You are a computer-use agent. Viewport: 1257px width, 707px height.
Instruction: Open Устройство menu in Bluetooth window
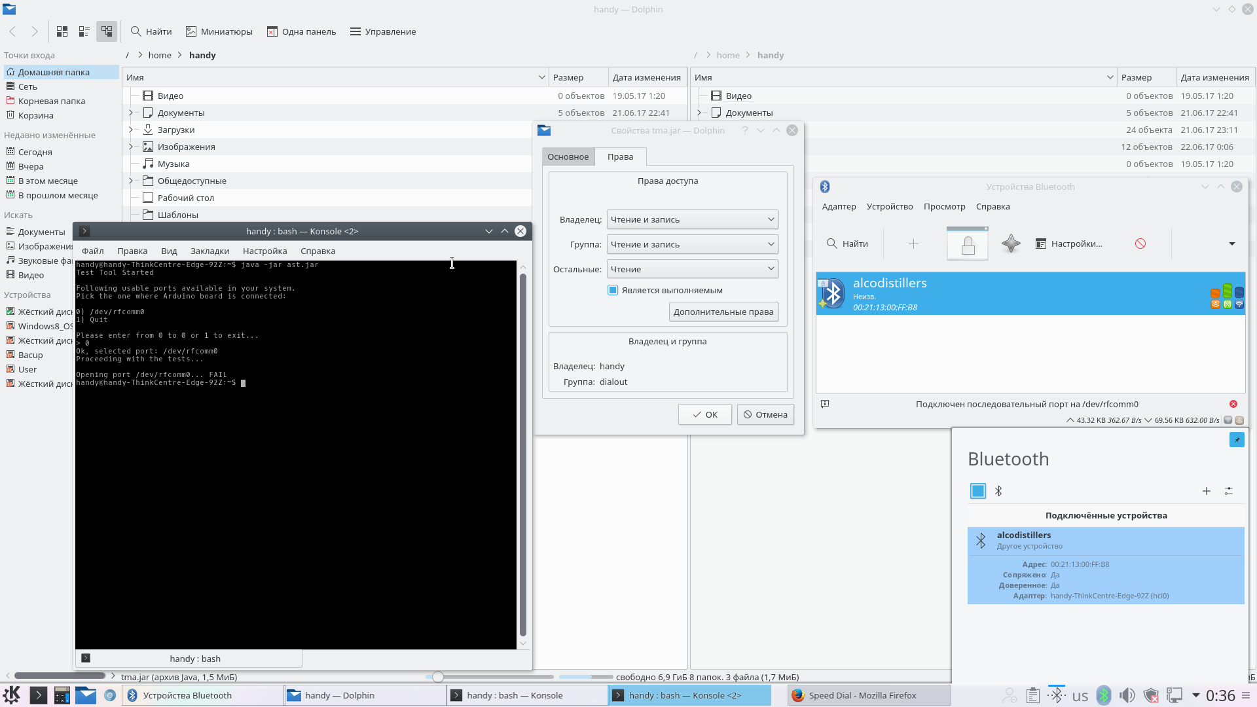(889, 206)
